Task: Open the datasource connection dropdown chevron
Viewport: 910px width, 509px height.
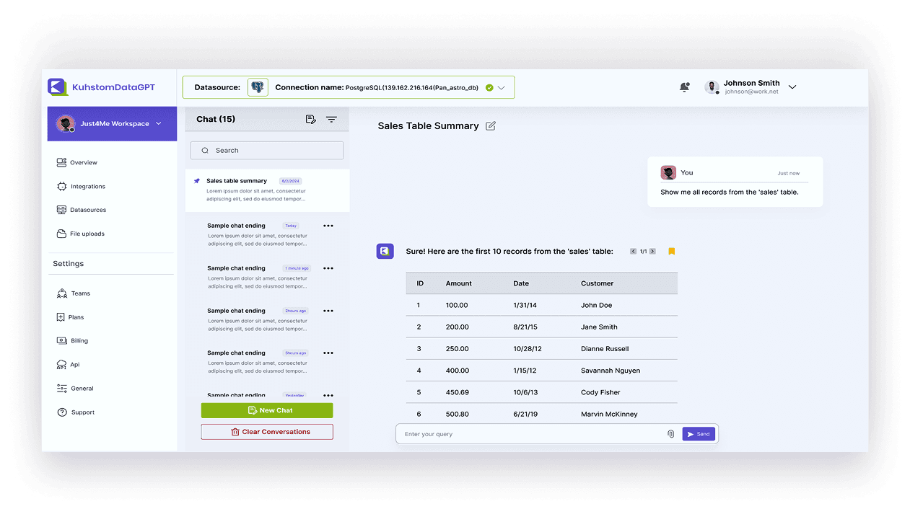Action: 502,88
